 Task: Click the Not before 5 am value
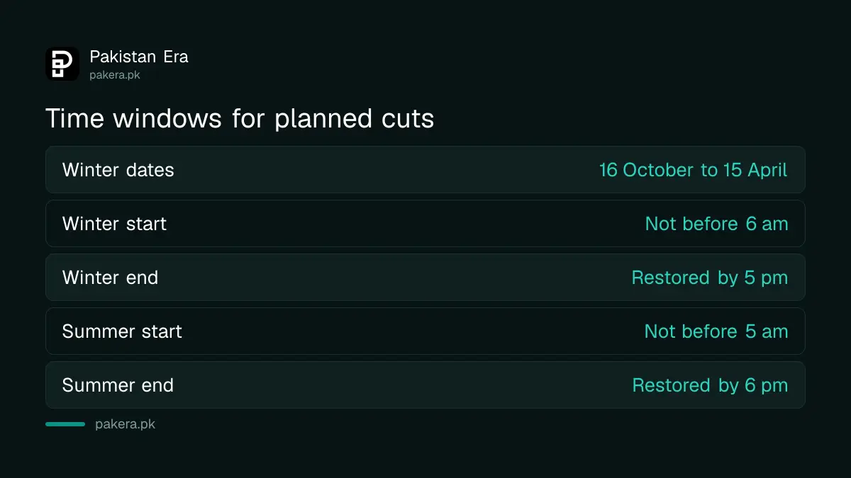tap(716, 331)
